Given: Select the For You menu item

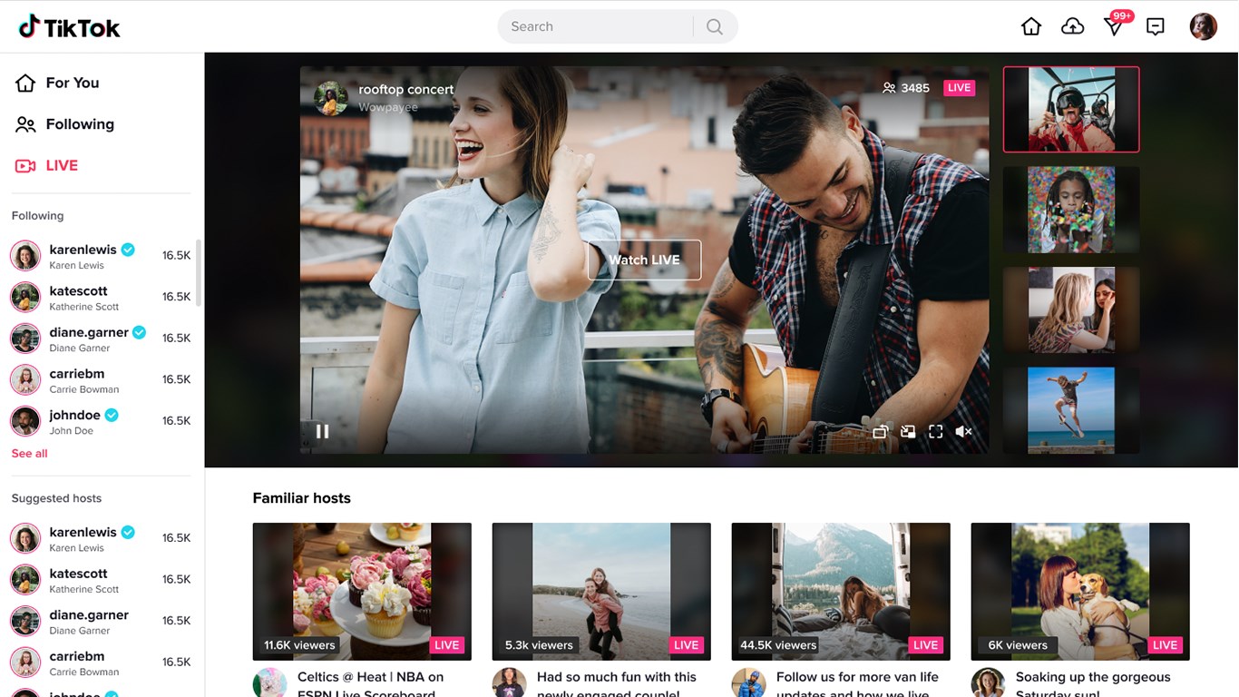Looking at the screenshot, I should pos(72,83).
